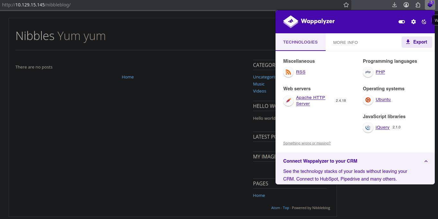Toggle the Wappalyzer enable switch
The height and width of the screenshot is (219, 438).
(401, 22)
